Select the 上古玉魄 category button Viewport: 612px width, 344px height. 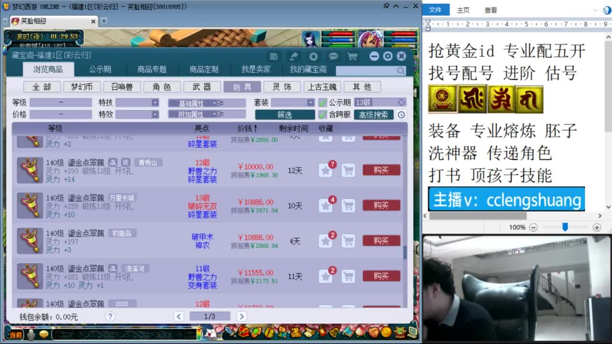click(322, 87)
